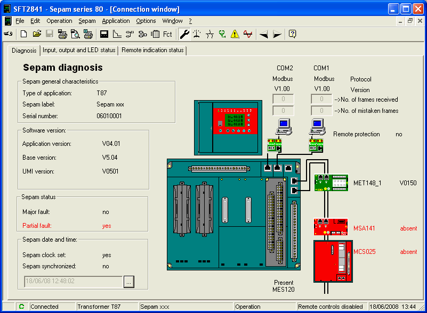427x313 pixels.
Task: Go to next screen with right arrow
Action: pos(277,34)
